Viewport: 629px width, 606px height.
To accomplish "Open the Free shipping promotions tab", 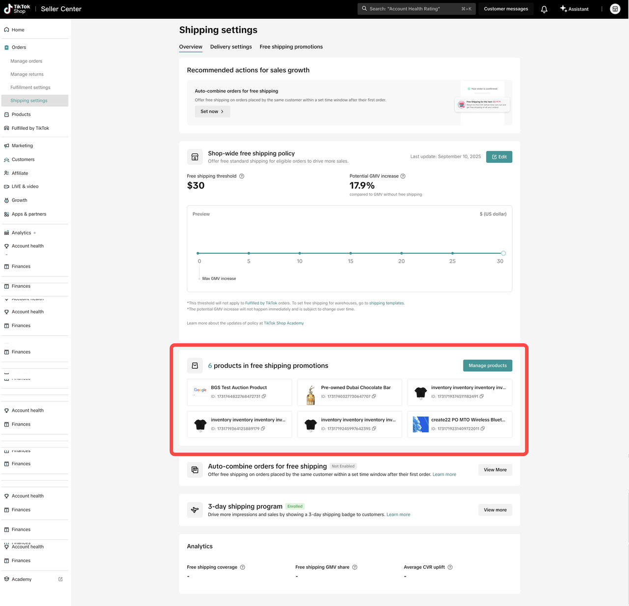I will click(291, 47).
